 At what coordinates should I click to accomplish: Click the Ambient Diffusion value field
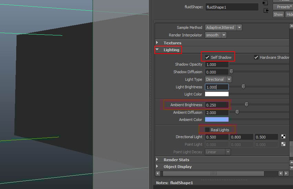(x=217, y=113)
